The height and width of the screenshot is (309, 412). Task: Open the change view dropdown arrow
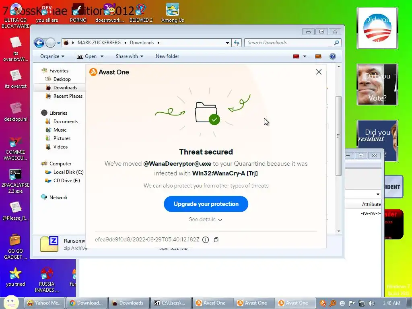coord(305,56)
